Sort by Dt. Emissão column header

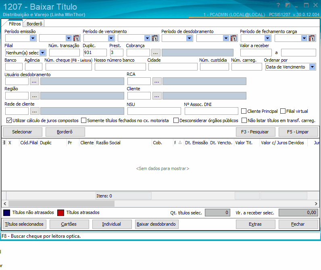[196, 143]
